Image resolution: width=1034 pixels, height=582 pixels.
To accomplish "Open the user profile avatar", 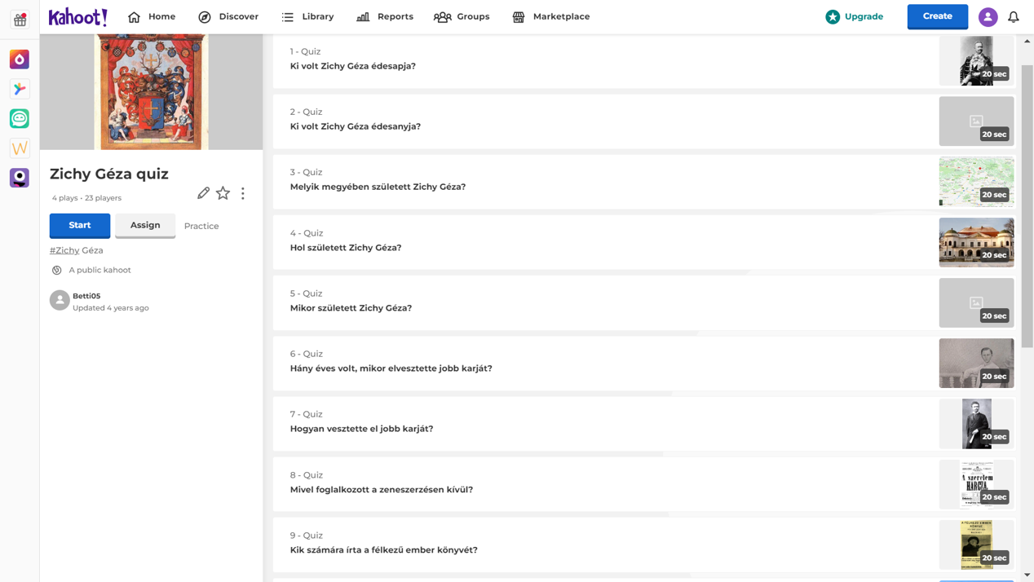I will click(988, 17).
